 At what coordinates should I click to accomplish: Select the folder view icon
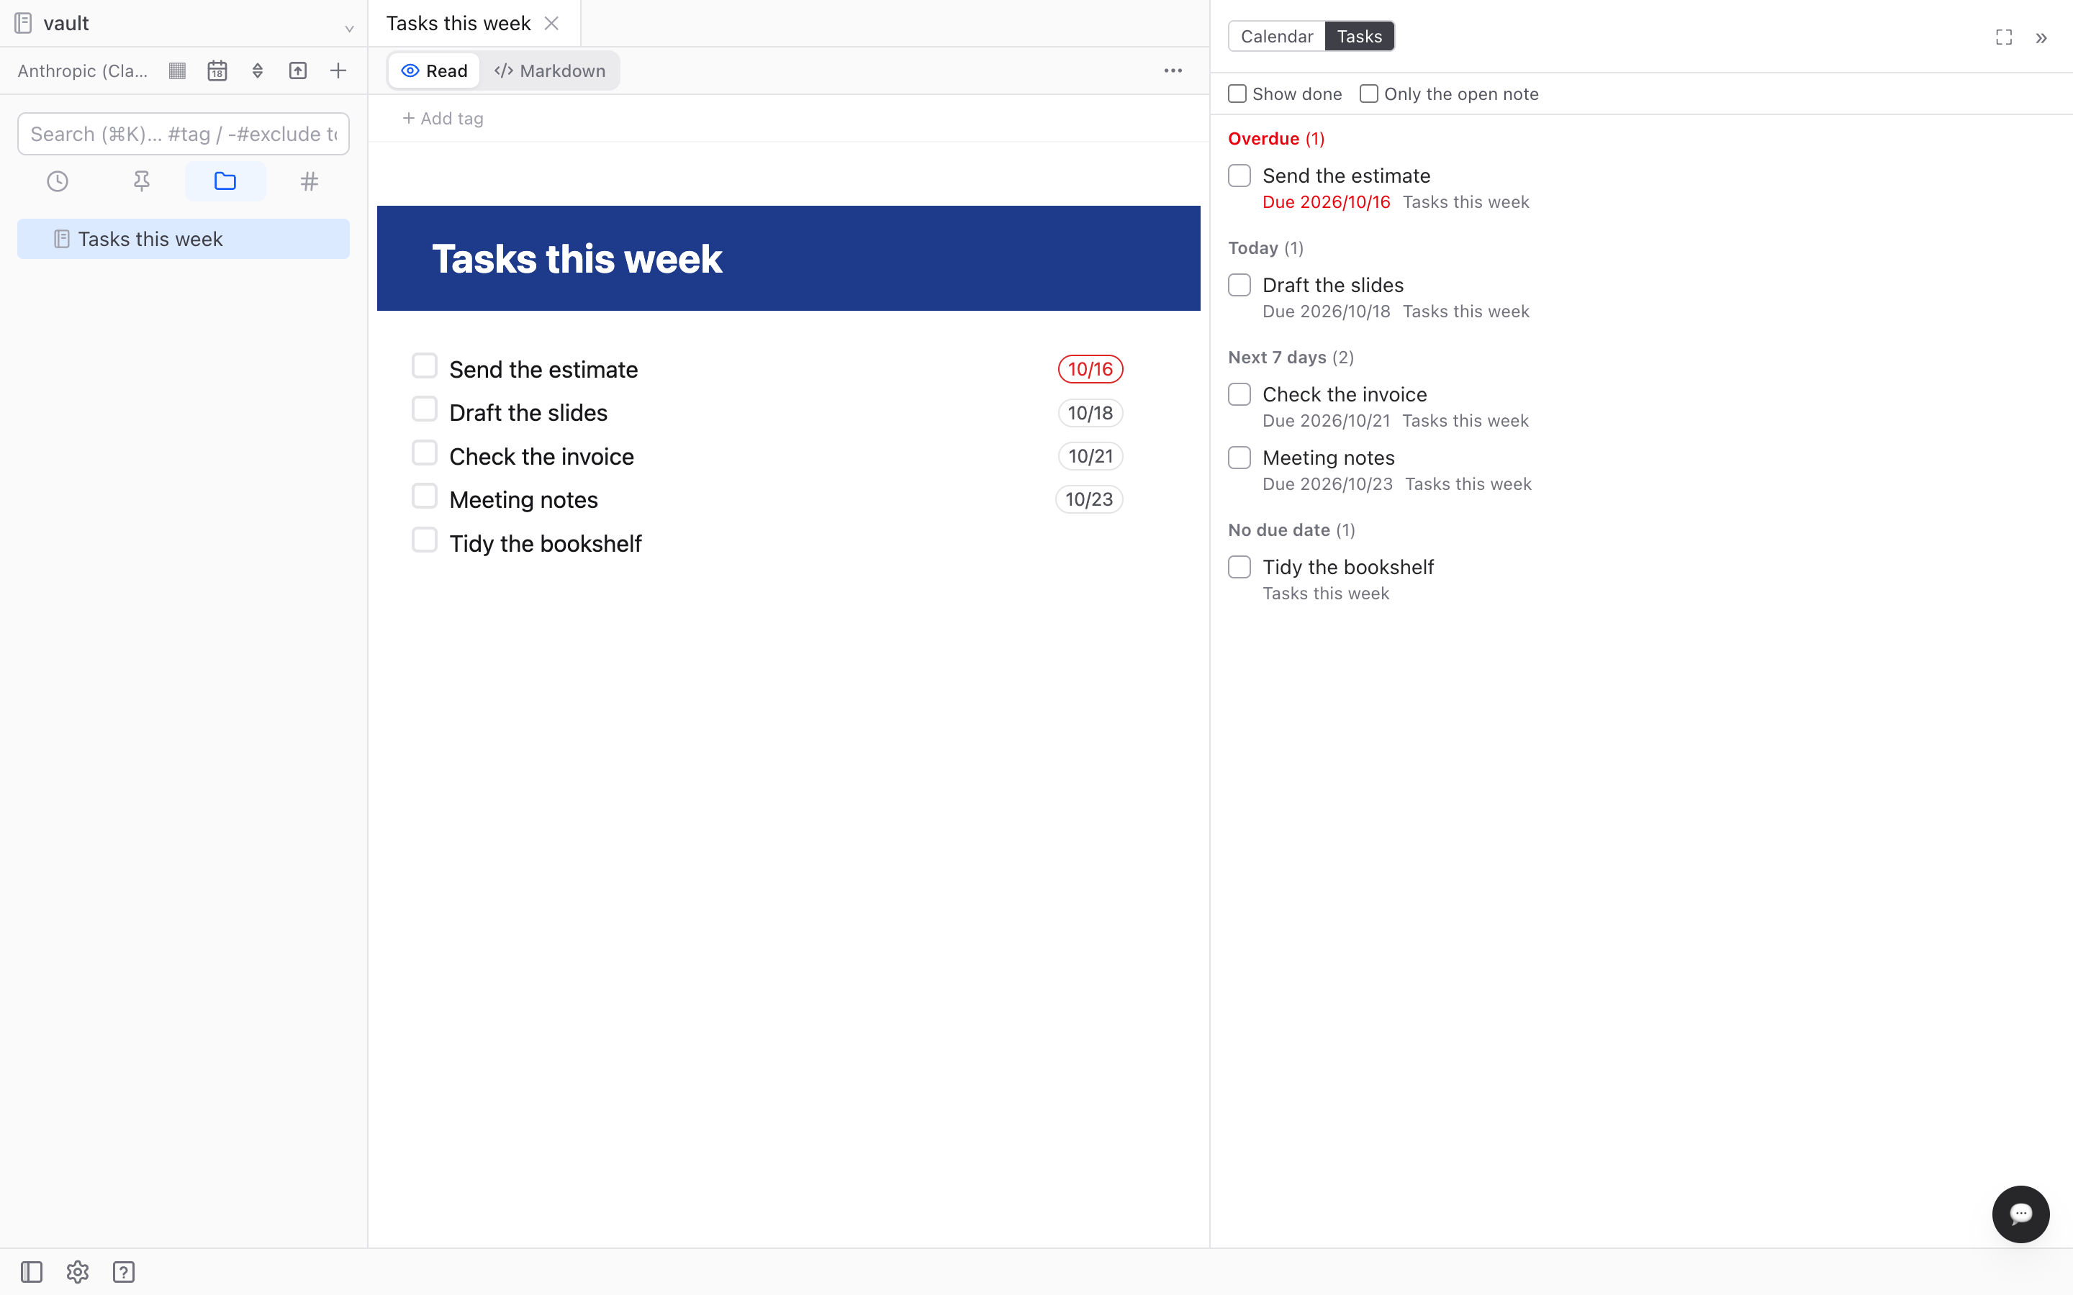pos(225,181)
